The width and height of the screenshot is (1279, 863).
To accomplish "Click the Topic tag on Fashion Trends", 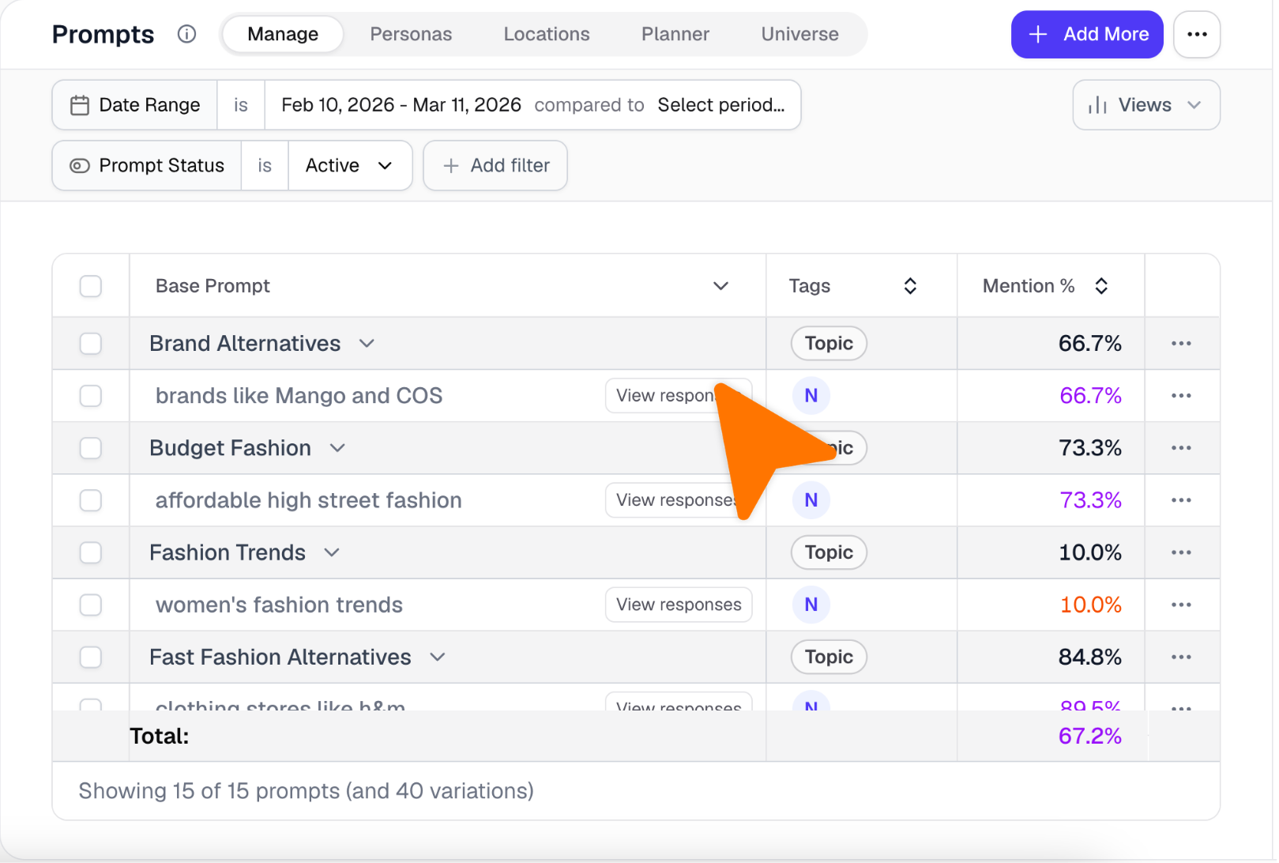I will [x=828, y=552].
